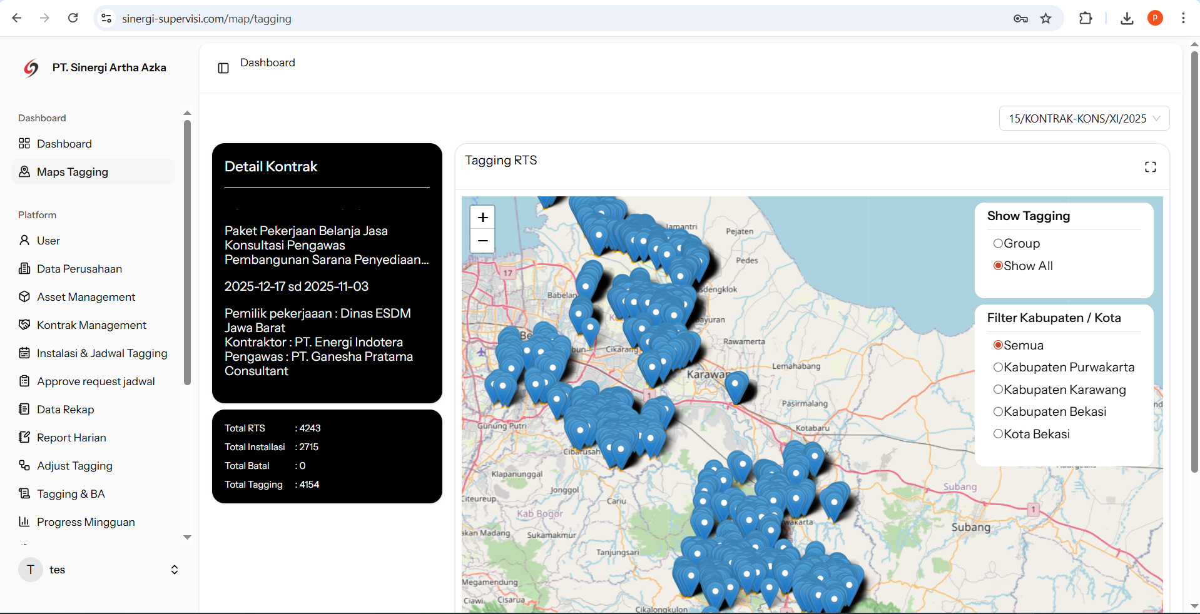Click the Asset Management cube icon
This screenshot has width=1200, height=614.
(24, 297)
